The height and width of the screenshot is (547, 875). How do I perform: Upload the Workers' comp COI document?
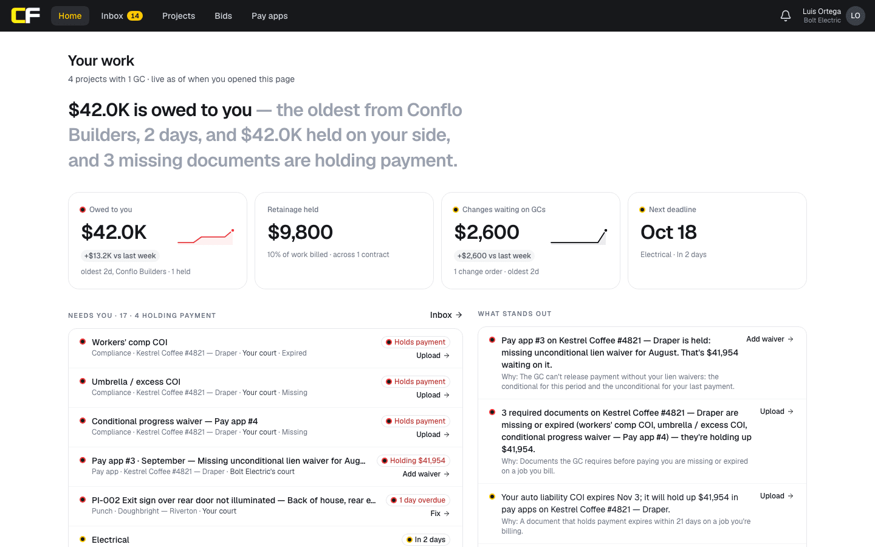click(x=433, y=356)
